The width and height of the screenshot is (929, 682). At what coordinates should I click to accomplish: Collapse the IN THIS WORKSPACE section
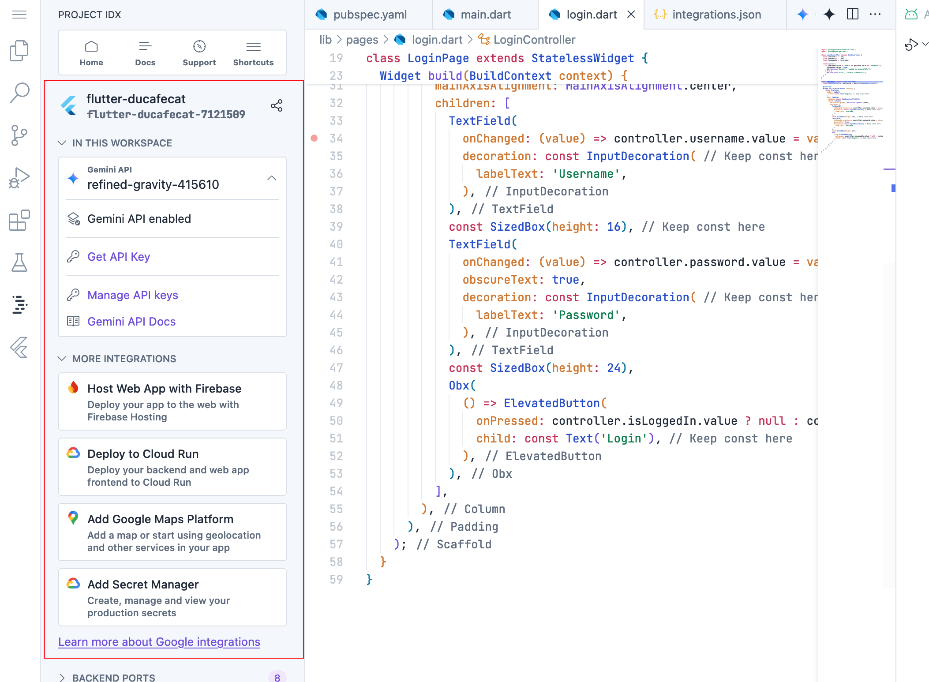[x=62, y=143]
